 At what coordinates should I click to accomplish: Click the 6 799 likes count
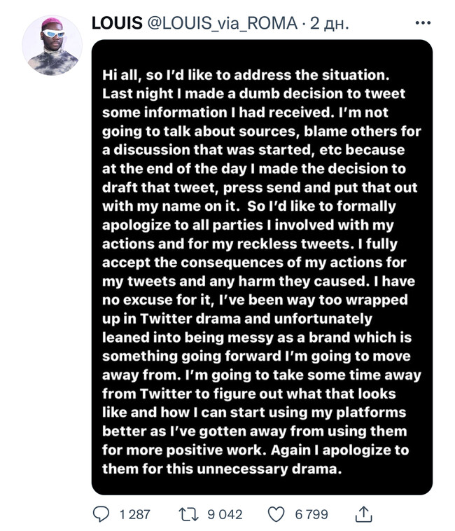point(311,514)
